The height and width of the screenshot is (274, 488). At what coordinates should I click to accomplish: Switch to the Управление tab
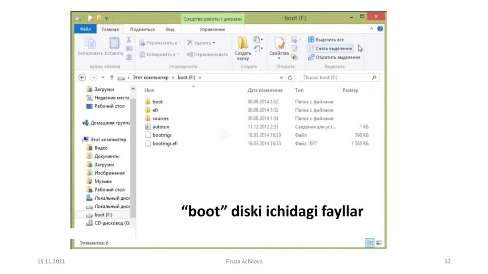tap(212, 29)
